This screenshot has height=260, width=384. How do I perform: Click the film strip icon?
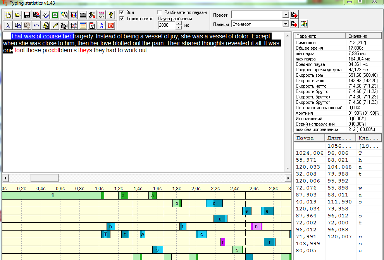pyautogui.click(x=83, y=15)
